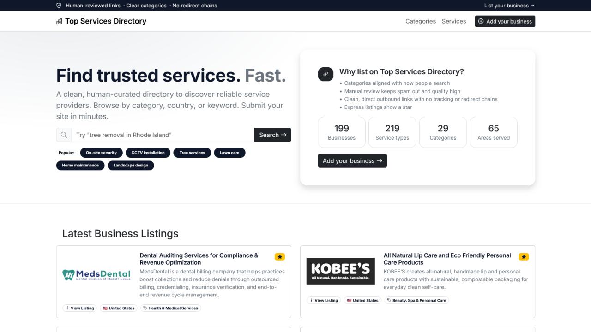This screenshot has height=332, width=591.
Task: Select the CCTV installation popular tag
Action: click(148, 153)
